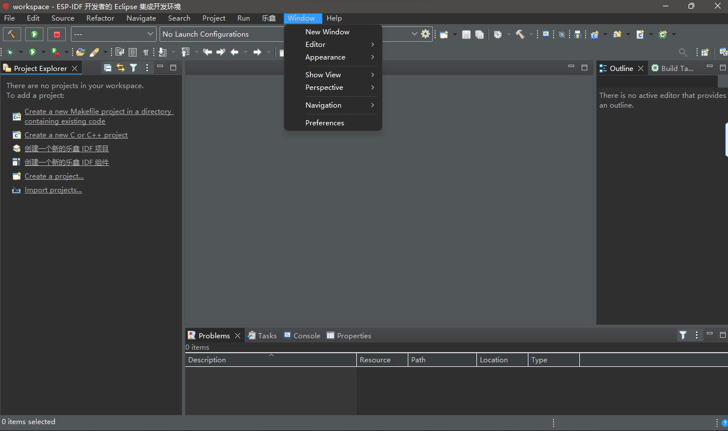
Task: Click the Save All icon
Action: tap(480, 34)
